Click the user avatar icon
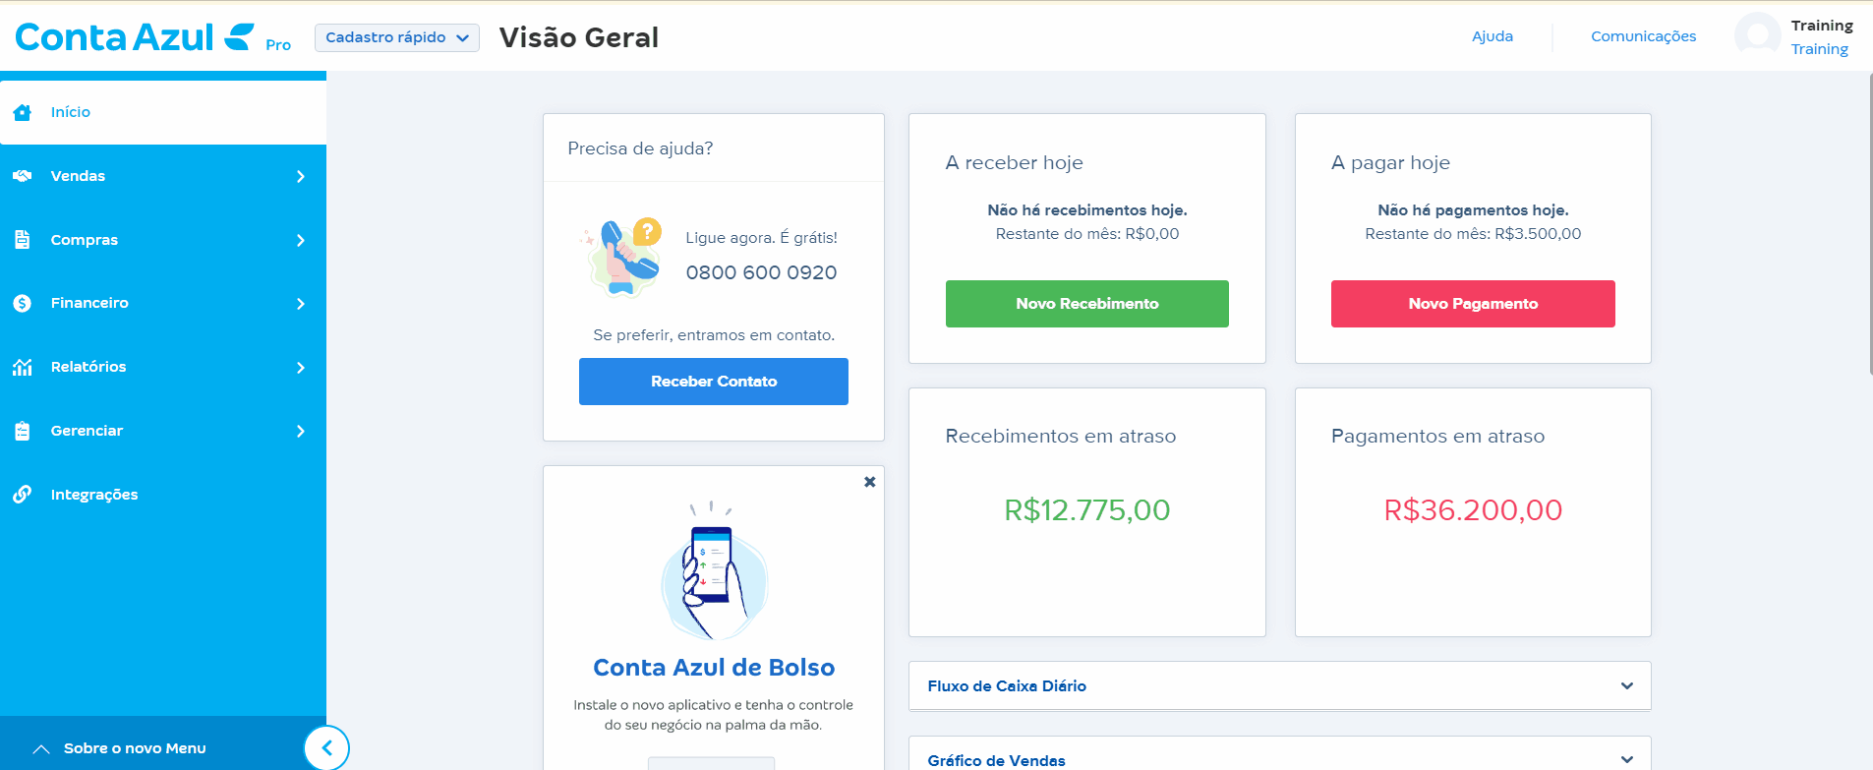1873x770 pixels. click(x=1758, y=36)
